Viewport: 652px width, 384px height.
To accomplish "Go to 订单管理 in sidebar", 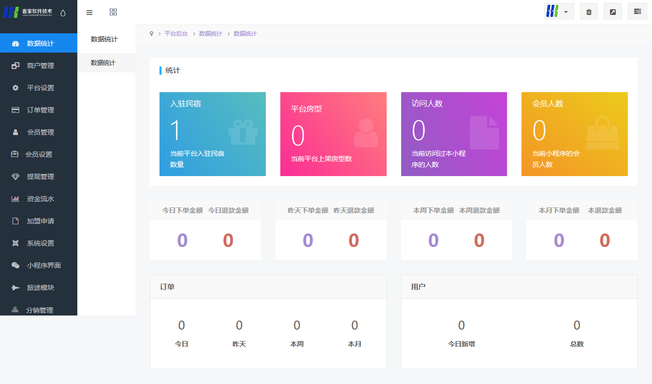I will pyautogui.click(x=40, y=110).
